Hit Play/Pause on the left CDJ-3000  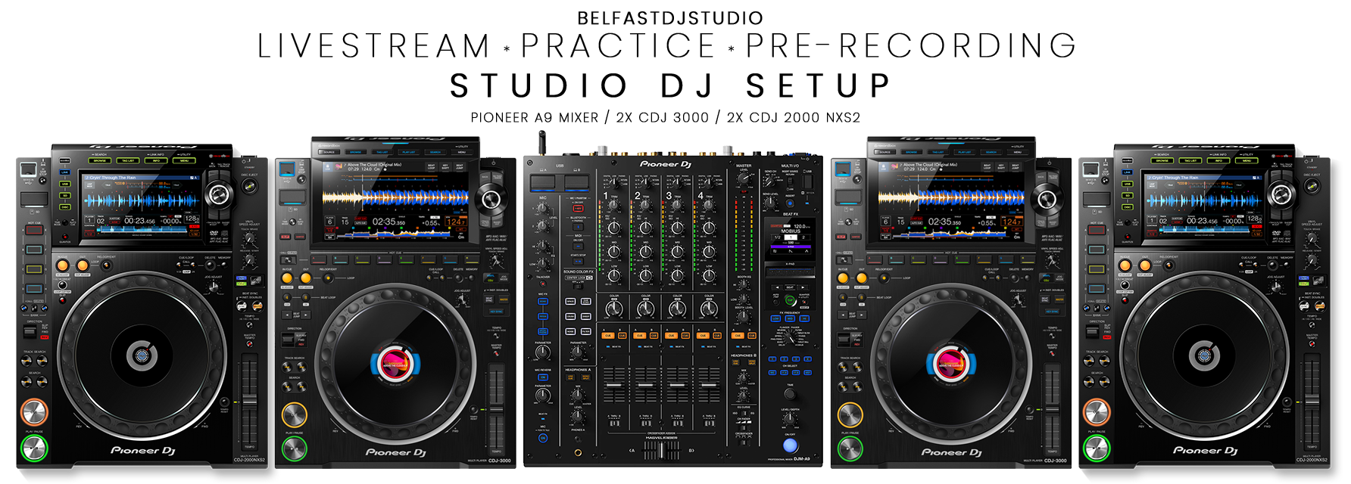click(x=293, y=448)
